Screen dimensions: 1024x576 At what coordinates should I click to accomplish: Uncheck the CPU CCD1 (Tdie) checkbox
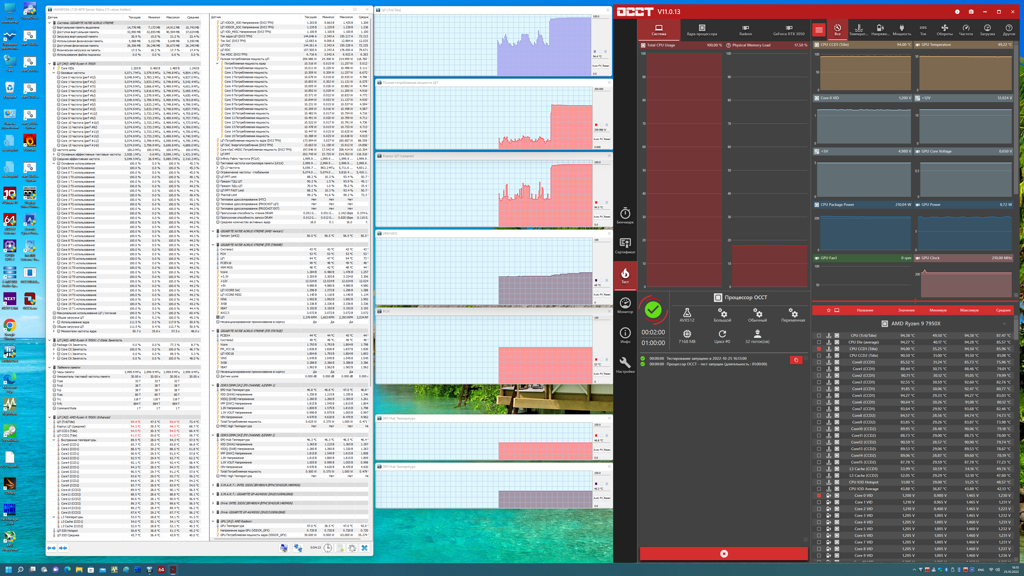[819, 349]
